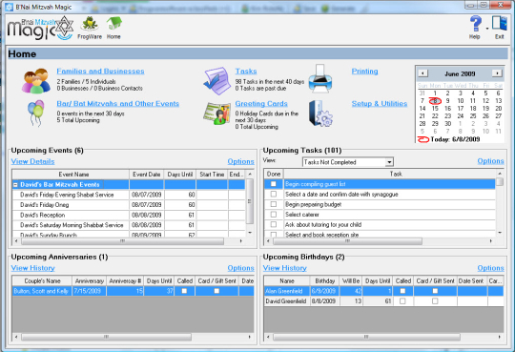Check Done for Select a date with synagogue
Viewport: 515px width, 352px height.
point(274,195)
